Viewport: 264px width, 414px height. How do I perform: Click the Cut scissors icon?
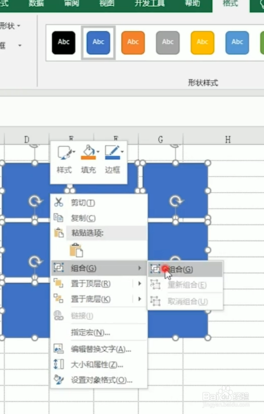tap(58, 202)
